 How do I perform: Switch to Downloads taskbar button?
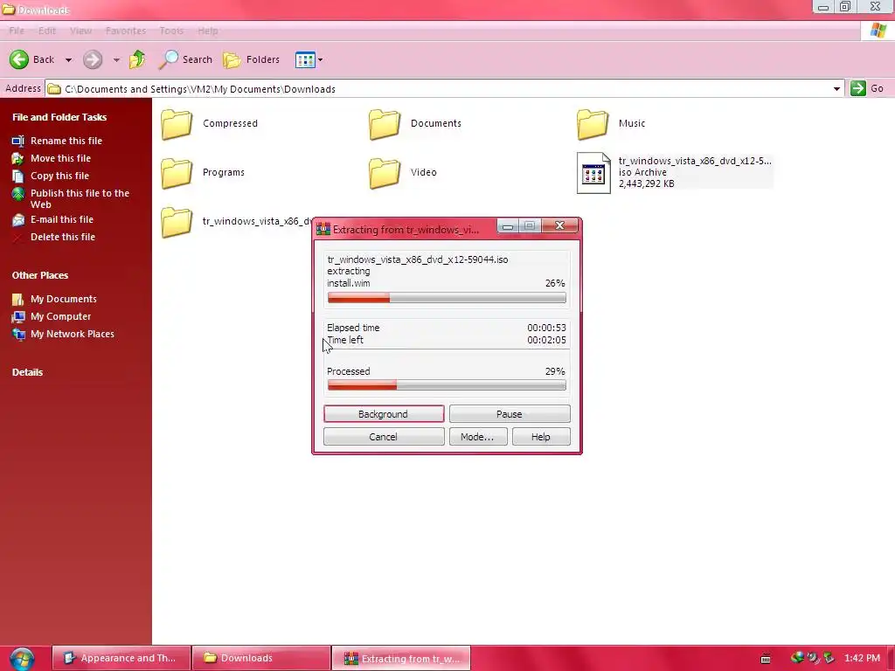[261, 659]
